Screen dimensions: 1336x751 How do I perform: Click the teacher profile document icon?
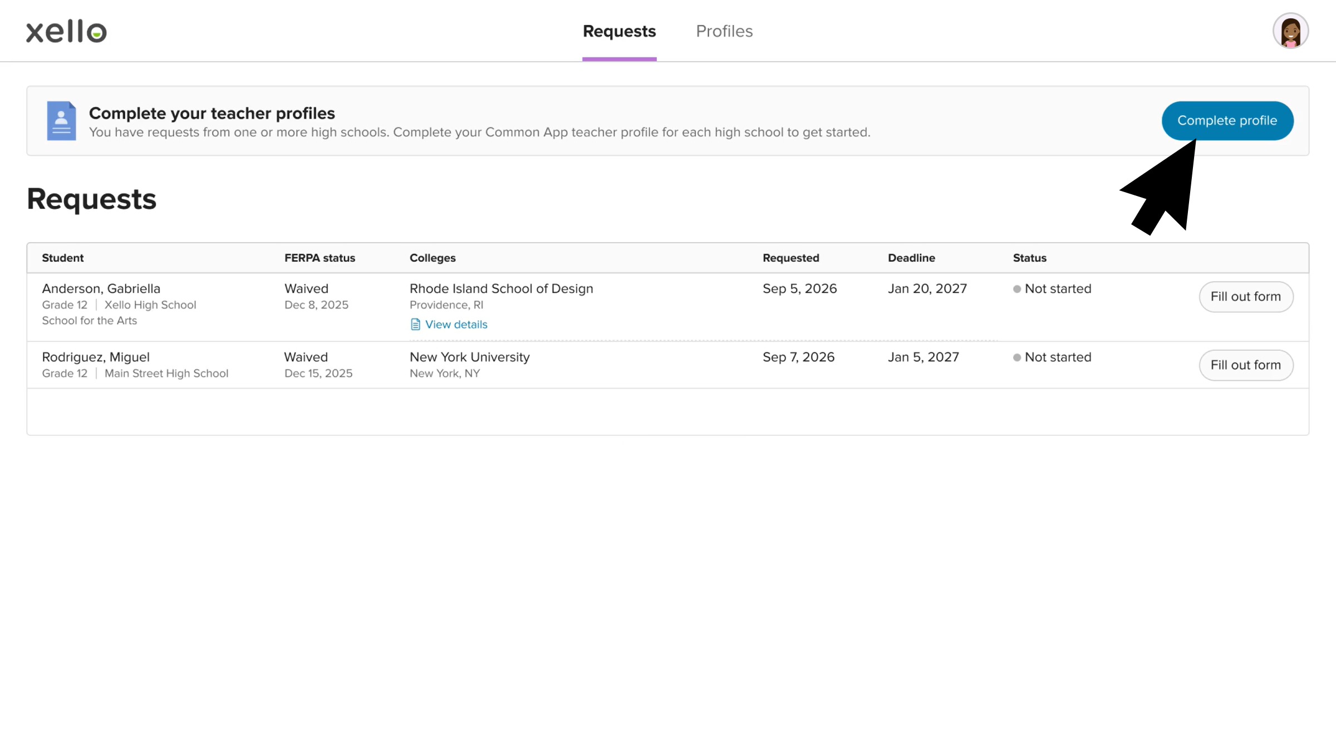tap(61, 121)
